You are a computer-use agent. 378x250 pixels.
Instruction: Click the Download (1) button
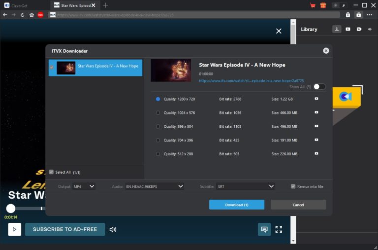pyautogui.click(x=236, y=205)
